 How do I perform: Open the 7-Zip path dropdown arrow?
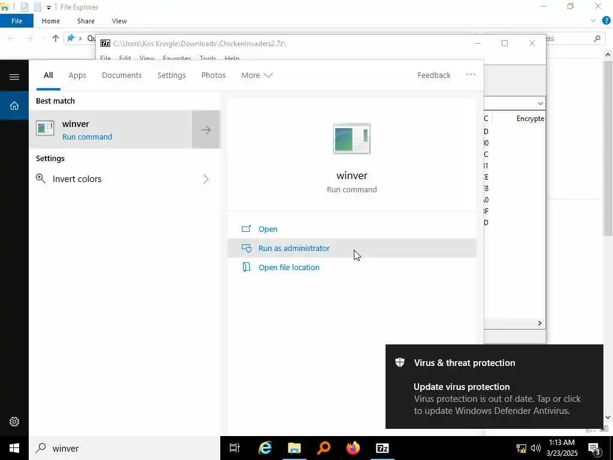coord(541,103)
